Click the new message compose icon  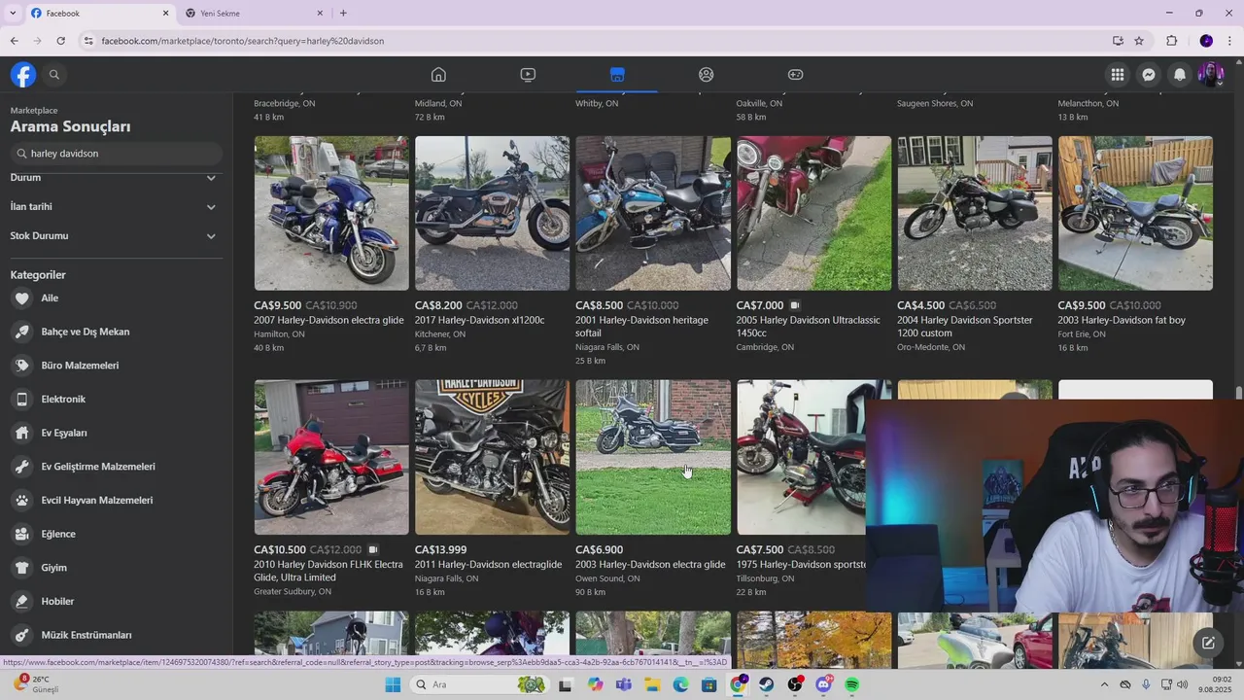coord(1208,643)
